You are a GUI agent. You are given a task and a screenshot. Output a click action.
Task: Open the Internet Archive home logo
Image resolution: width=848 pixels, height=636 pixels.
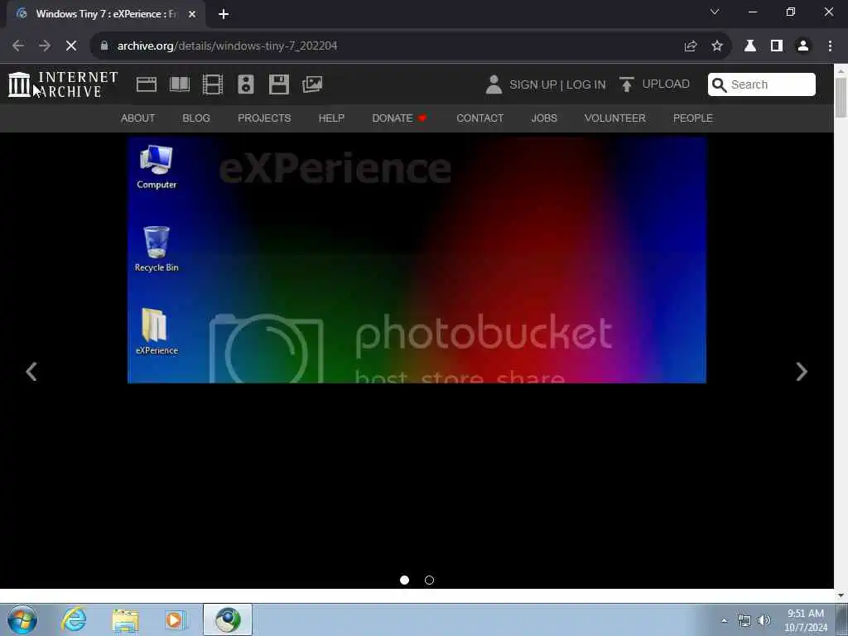(63, 84)
